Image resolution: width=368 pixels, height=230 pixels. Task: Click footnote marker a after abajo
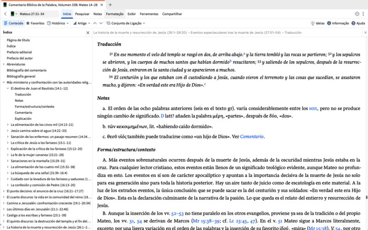(x=244, y=53)
